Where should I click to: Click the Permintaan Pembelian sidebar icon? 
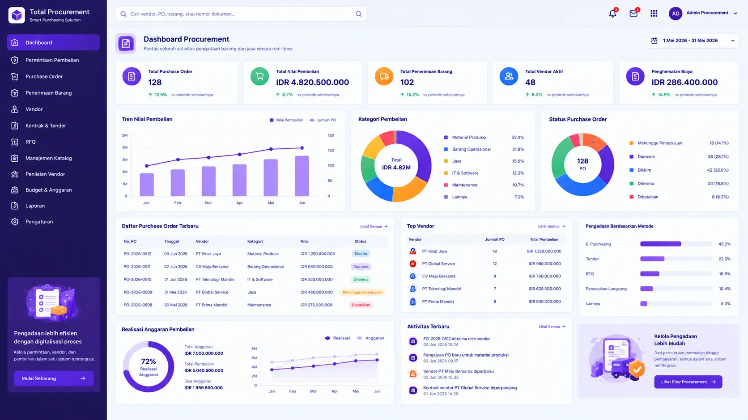(x=15, y=60)
